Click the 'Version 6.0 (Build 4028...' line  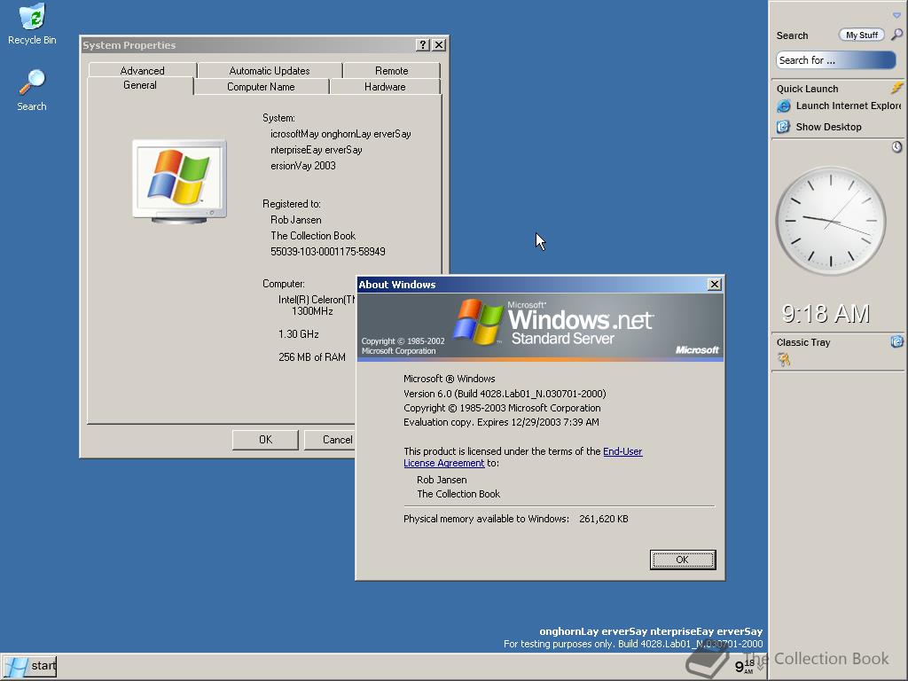[505, 394]
